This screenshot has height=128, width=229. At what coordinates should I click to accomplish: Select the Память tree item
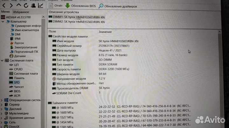17,78
